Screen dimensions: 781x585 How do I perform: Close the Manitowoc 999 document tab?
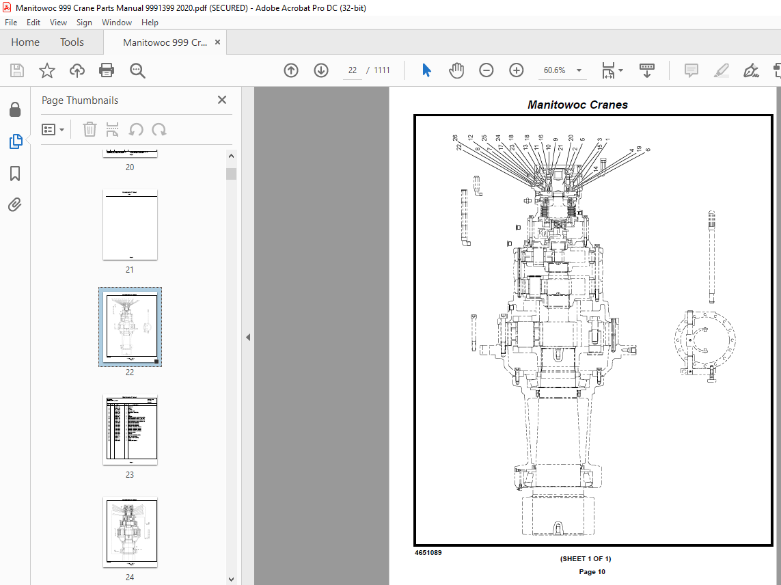point(217,42)
